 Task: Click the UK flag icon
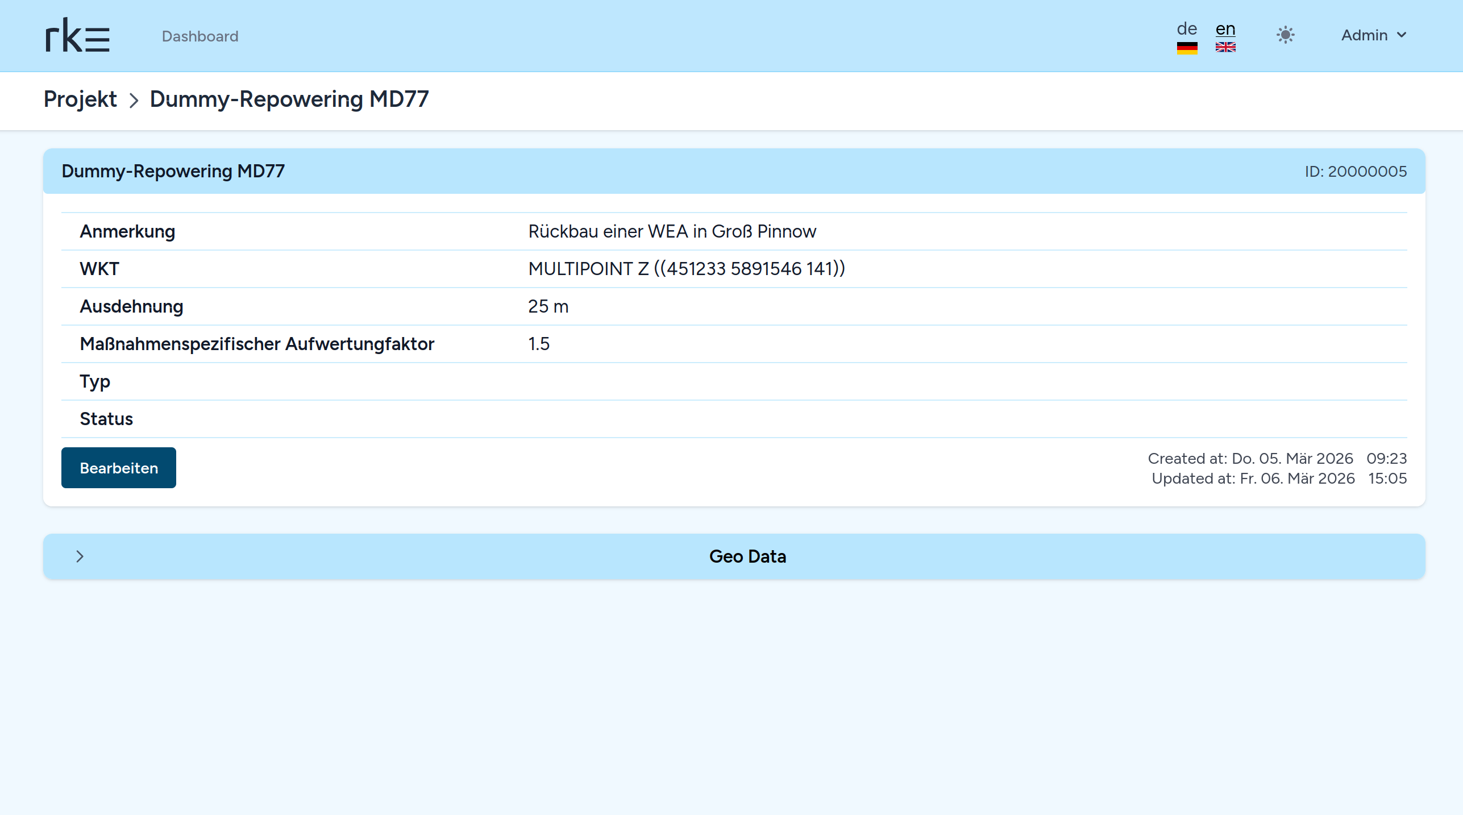pyautogui.click(x=1225, y=48)
